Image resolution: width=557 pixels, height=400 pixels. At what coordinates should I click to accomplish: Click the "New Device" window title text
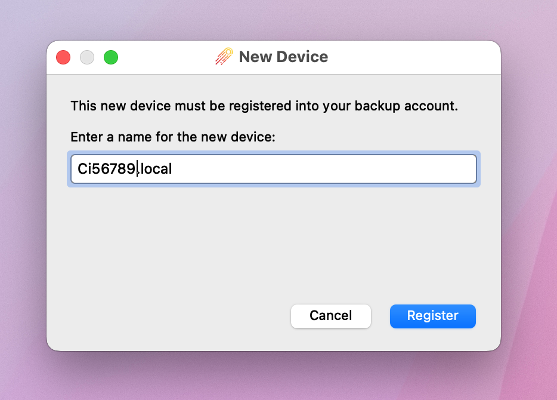tap(283, 57)
